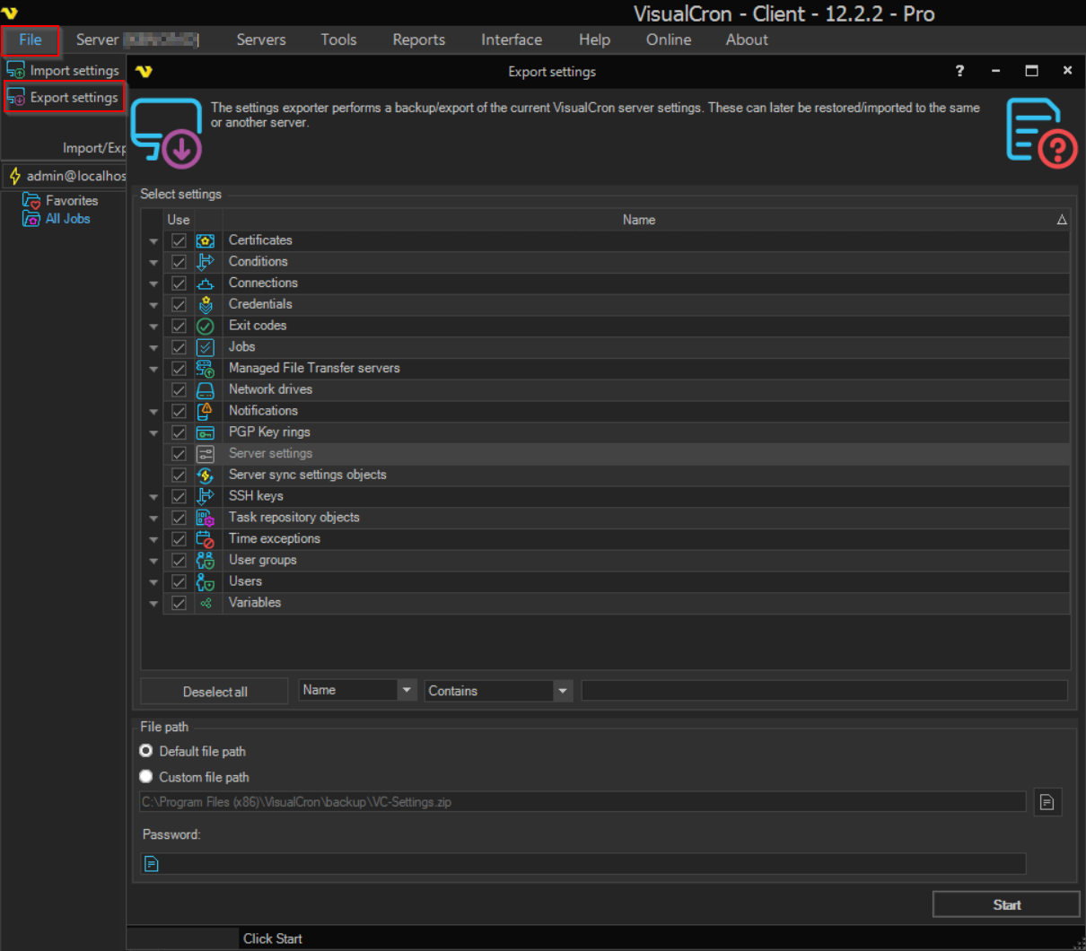The width and height of the screenshot is (1086, 951).
Task: Expand the Connections row arrow
Action: coord(153,284)
